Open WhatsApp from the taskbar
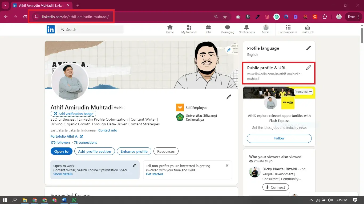The height and width of the screenshot is (204, 364). [74, 200]
